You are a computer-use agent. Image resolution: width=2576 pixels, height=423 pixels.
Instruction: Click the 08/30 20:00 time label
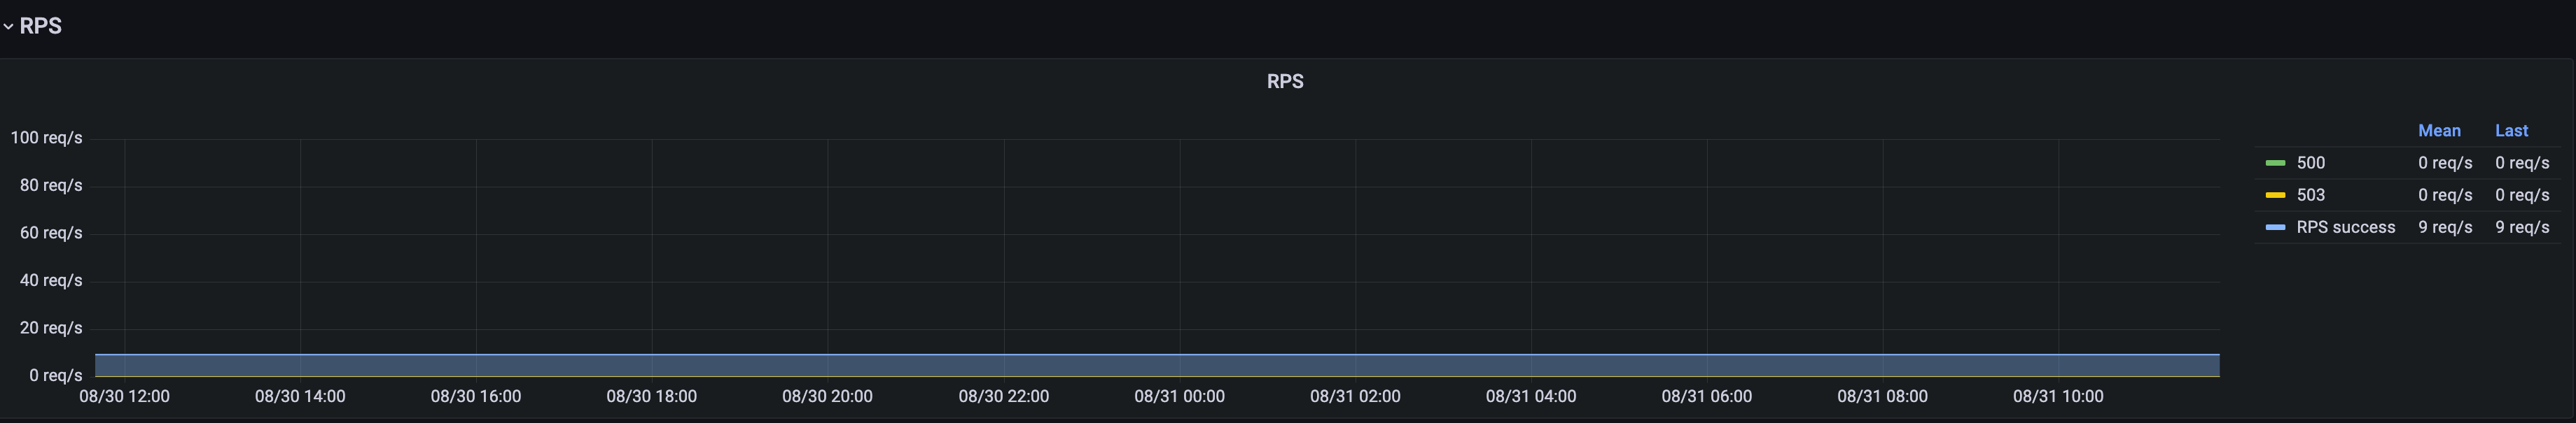tap(827, 396)
